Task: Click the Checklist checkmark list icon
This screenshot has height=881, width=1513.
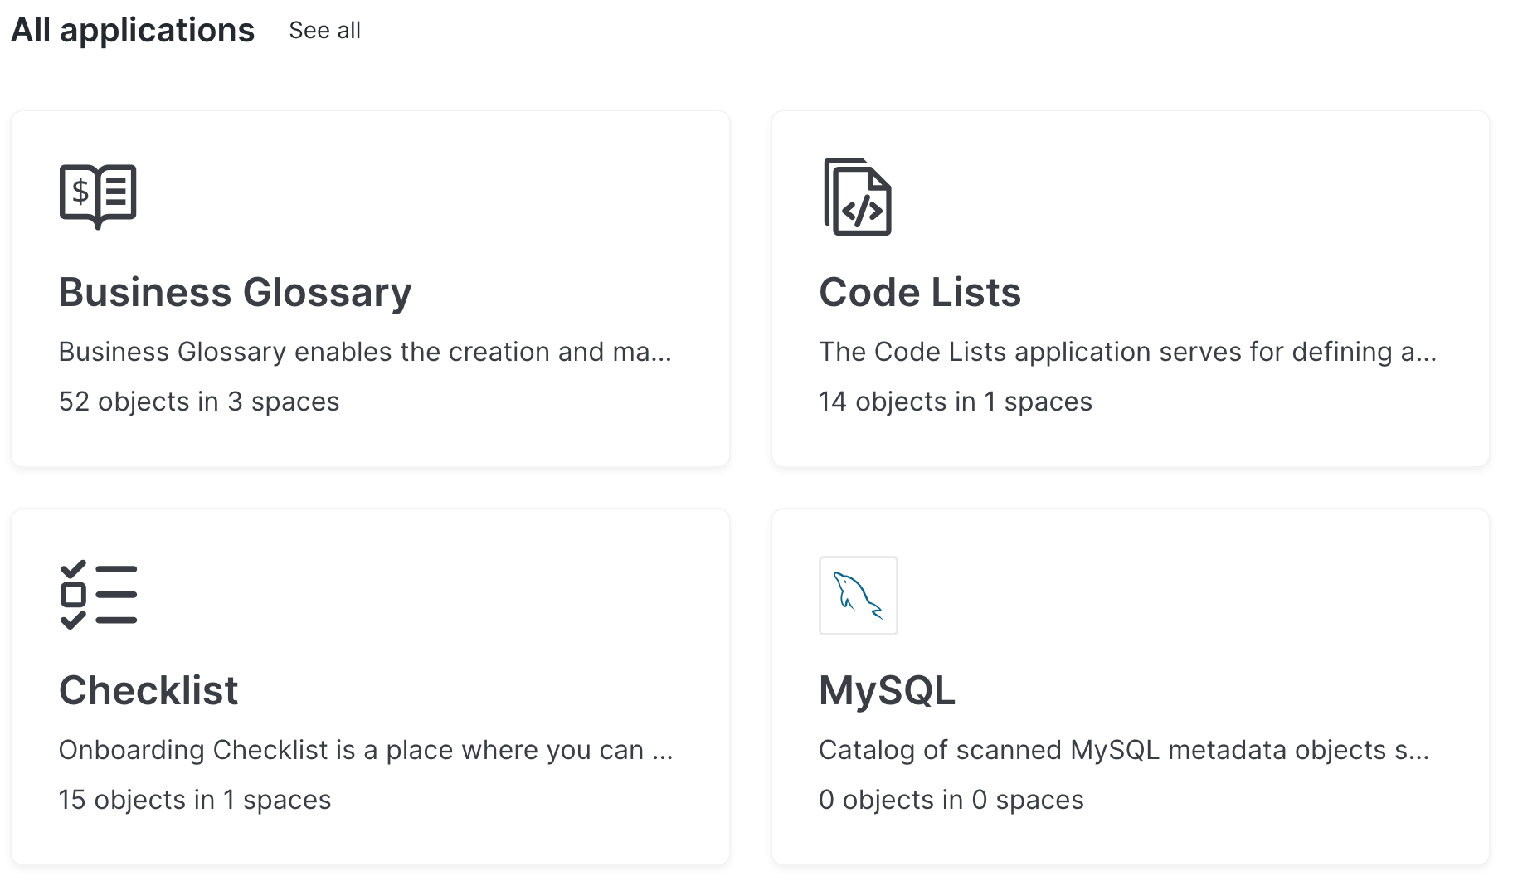Action: 97,594
